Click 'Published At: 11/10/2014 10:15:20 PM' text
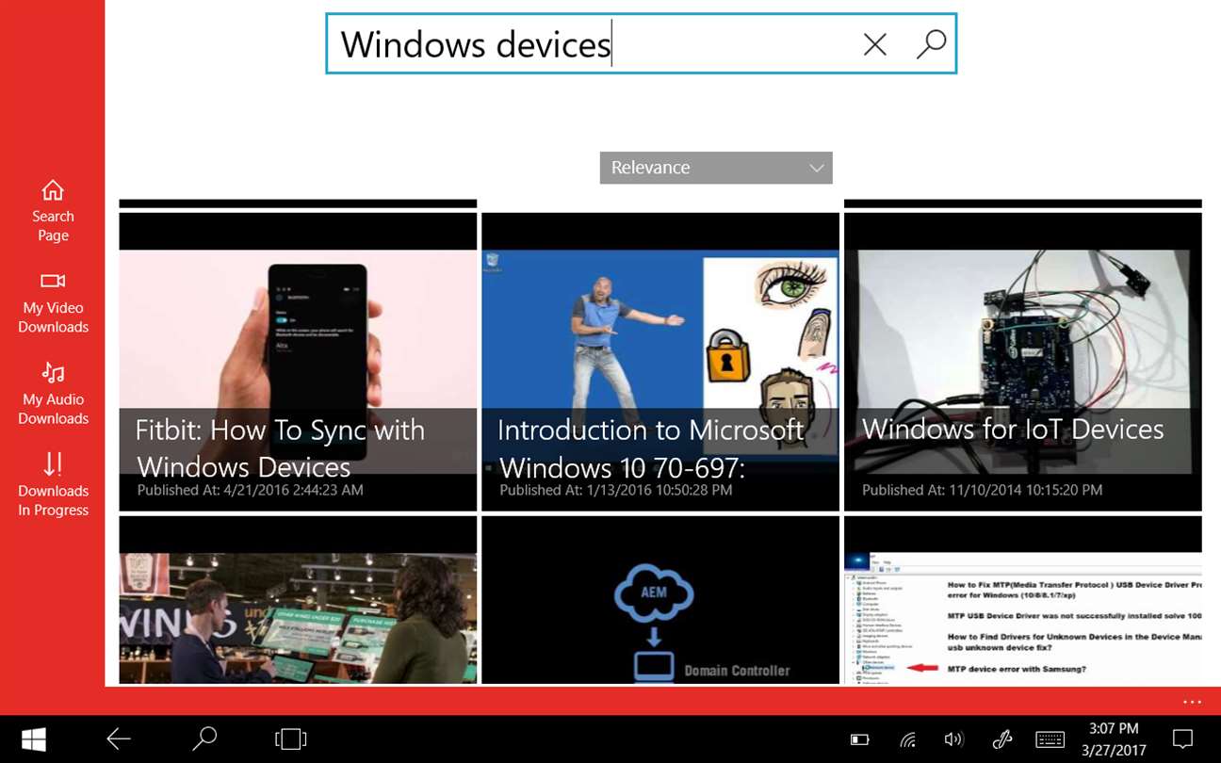The height and width of the screenshot is (763, 1221). [x=982, y=490]
